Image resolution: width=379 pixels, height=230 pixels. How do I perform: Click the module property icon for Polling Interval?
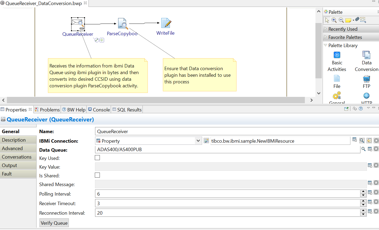pyautogui.click(x=370, y=192)
